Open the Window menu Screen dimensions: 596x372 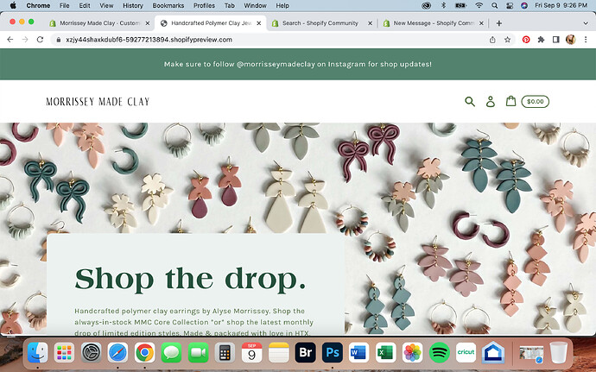[x=255, y=6]
